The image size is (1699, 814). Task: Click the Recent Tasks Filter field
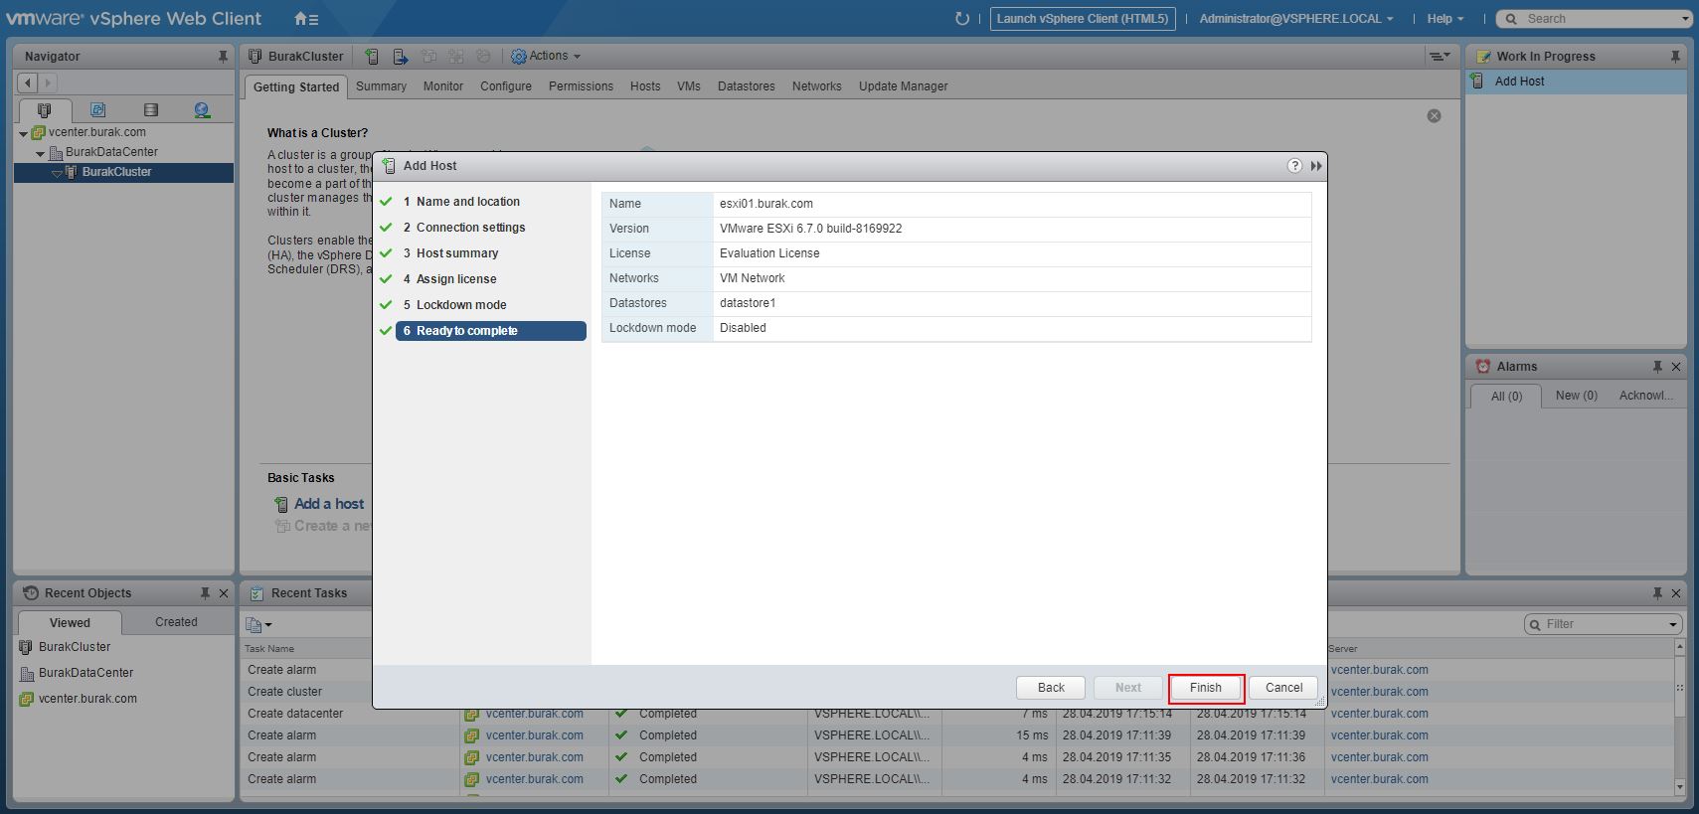click(1602, 624)
